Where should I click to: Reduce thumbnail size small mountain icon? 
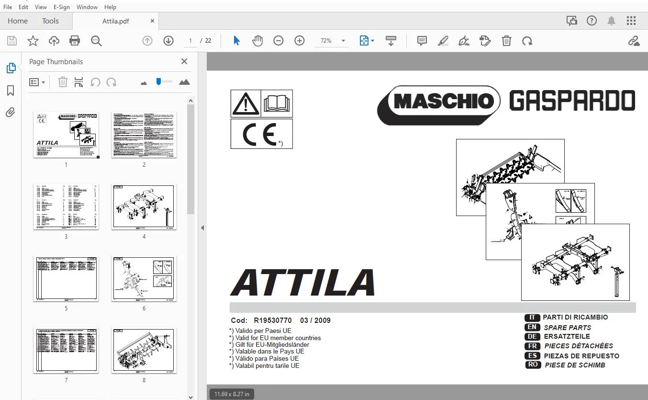coord(144,83)
